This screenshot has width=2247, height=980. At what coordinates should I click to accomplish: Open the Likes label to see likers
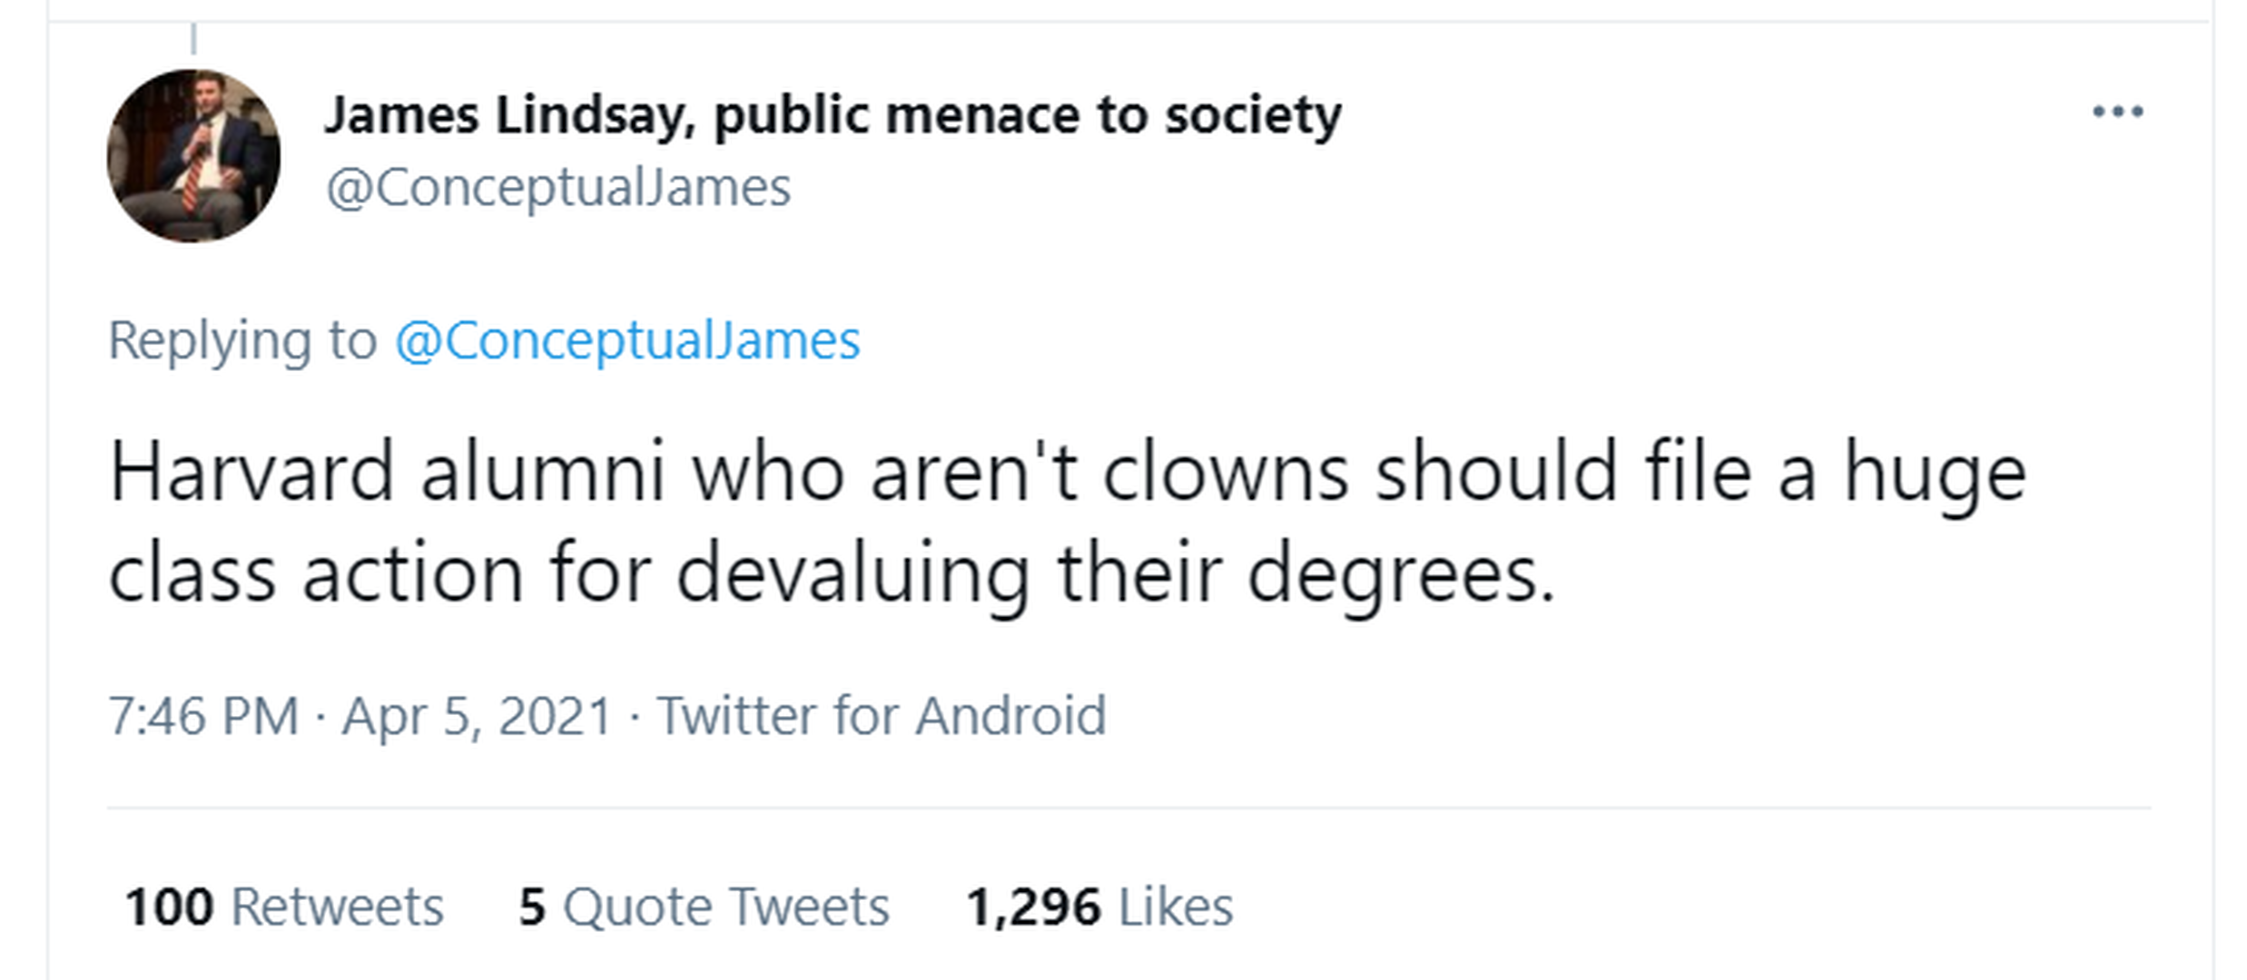[1176, 906]
